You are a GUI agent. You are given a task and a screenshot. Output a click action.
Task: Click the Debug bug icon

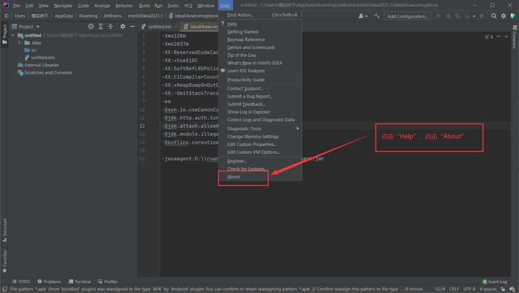[448, 16]
